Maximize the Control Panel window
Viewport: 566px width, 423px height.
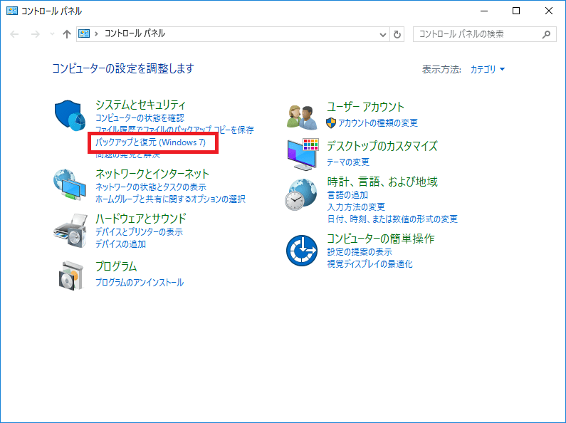tap(516, 11)
